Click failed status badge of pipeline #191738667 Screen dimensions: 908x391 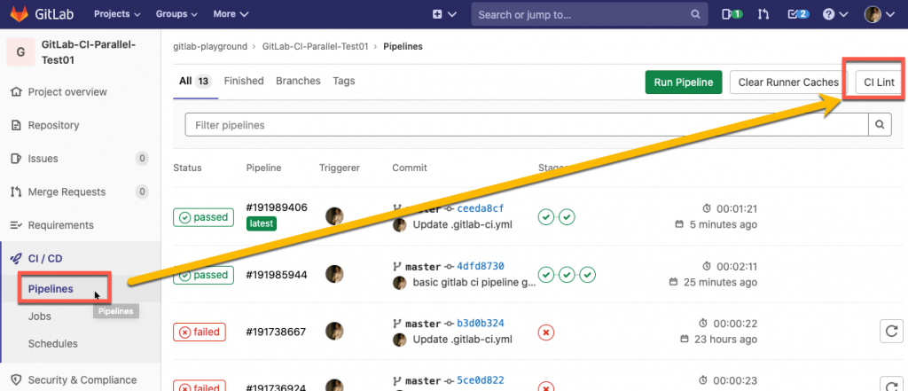tap(200, 332)
